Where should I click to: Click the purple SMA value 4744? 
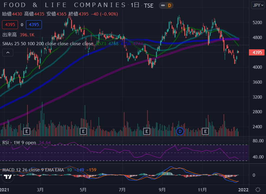click(138, 44)
